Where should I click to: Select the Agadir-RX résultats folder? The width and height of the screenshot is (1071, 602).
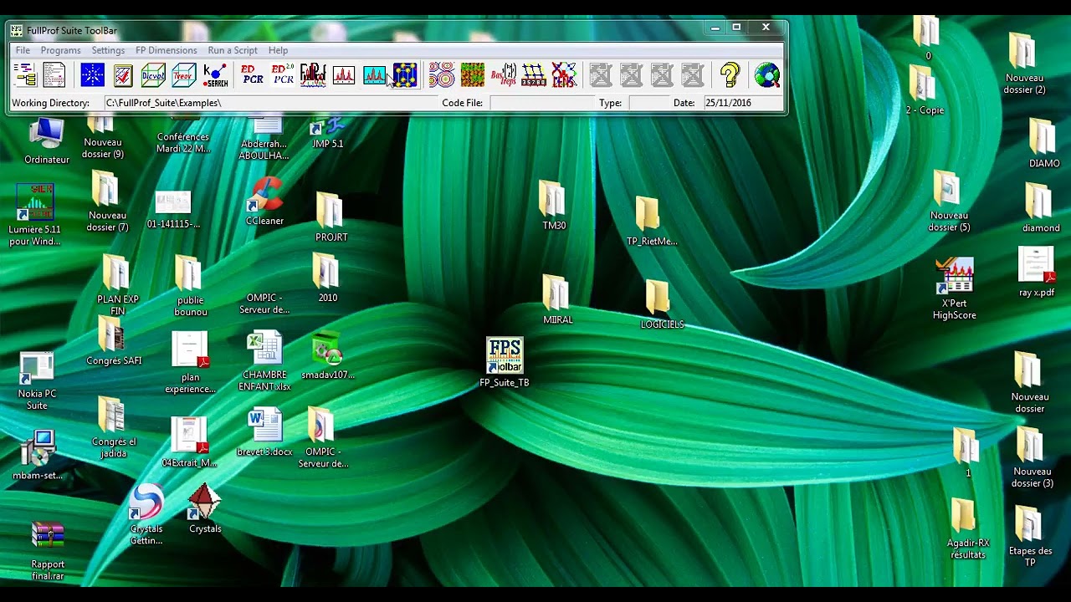(x=967, y=529)
